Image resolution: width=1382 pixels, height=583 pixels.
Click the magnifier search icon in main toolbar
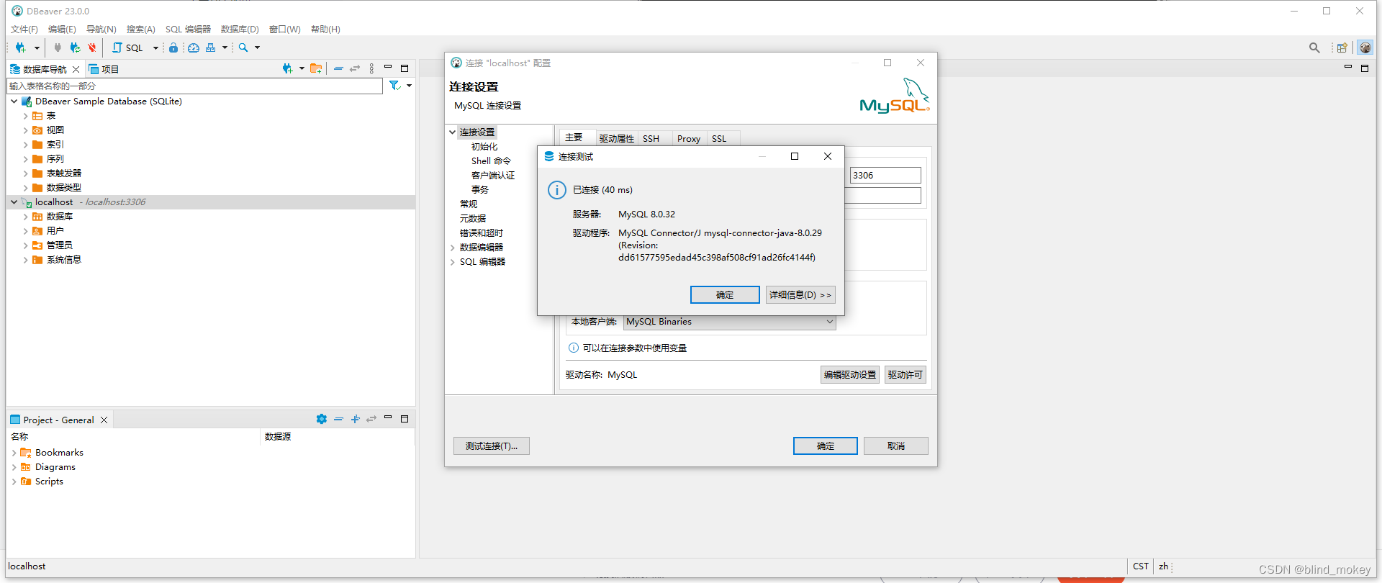point(243,48)
